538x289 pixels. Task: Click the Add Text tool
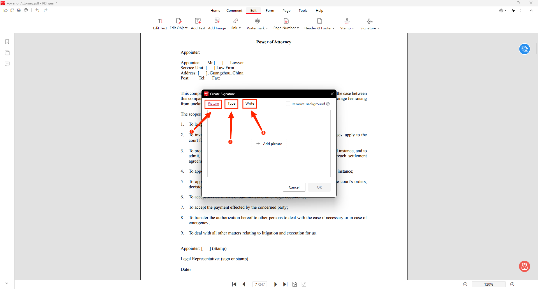198,24
